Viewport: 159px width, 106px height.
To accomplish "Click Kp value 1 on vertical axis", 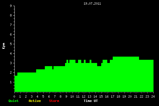I will (11, 82).
